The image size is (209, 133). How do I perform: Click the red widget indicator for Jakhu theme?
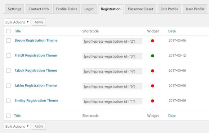[x=152, y=86]
